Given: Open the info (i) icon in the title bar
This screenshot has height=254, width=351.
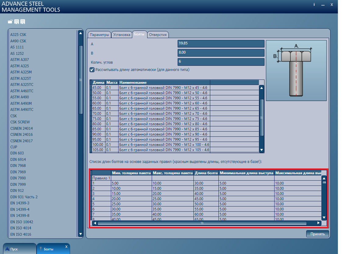Looking at the screenshot, I should point(314,5).
